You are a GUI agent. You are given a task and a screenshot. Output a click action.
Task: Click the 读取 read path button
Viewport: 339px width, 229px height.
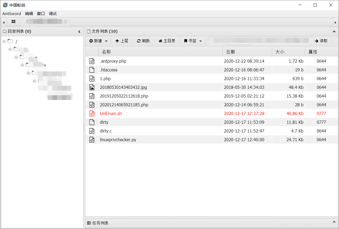pyautogui.click(x=321, y=41)
